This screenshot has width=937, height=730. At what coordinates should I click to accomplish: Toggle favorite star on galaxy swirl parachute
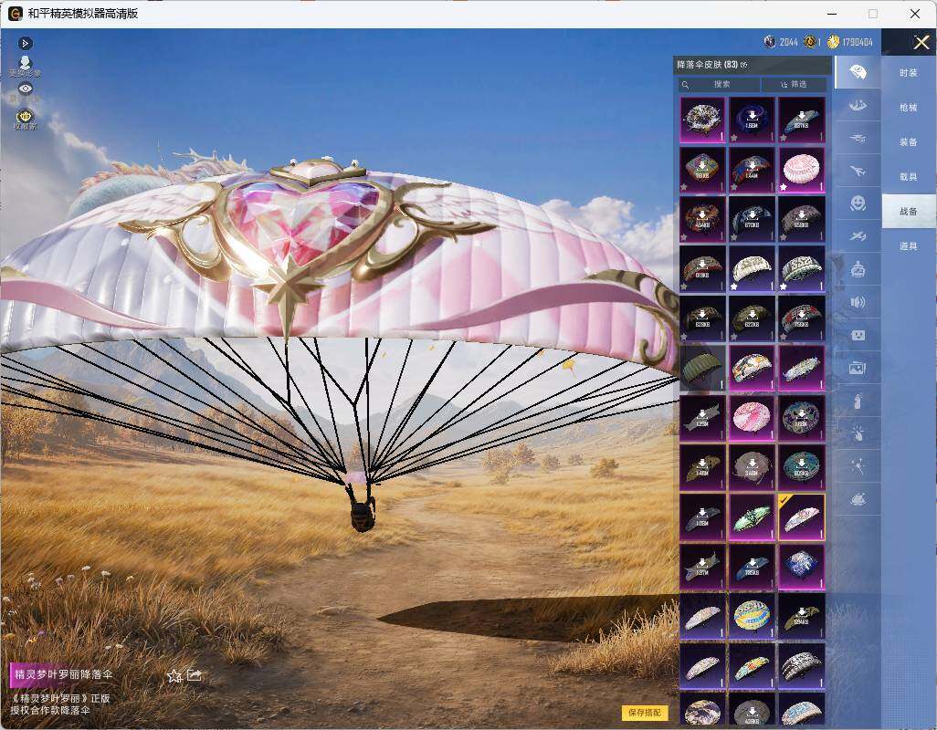[x=734, y=137]
